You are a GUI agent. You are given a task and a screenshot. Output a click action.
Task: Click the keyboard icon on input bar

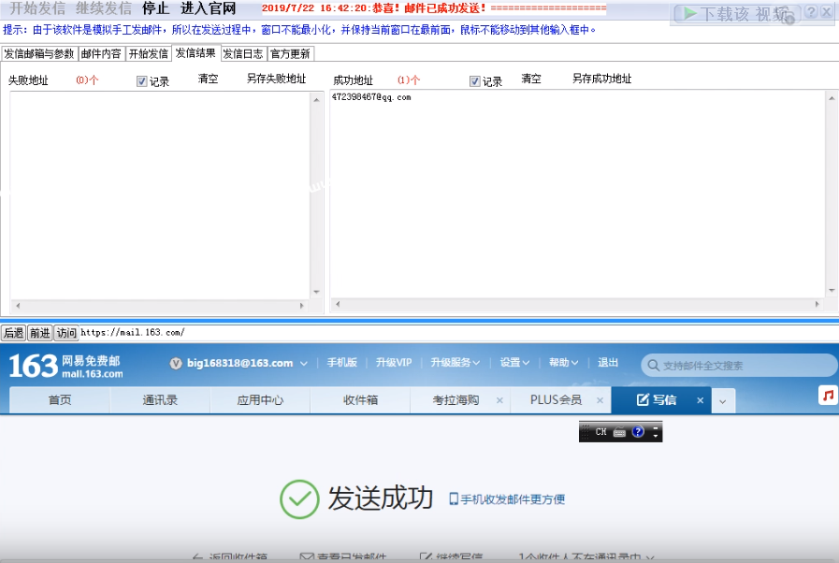pyautogui.click(x=619, y=432)
